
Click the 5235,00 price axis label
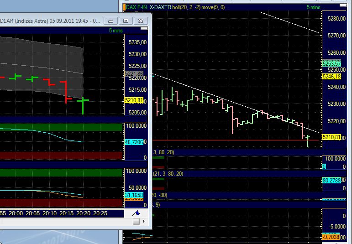click(x=137, y=42)
